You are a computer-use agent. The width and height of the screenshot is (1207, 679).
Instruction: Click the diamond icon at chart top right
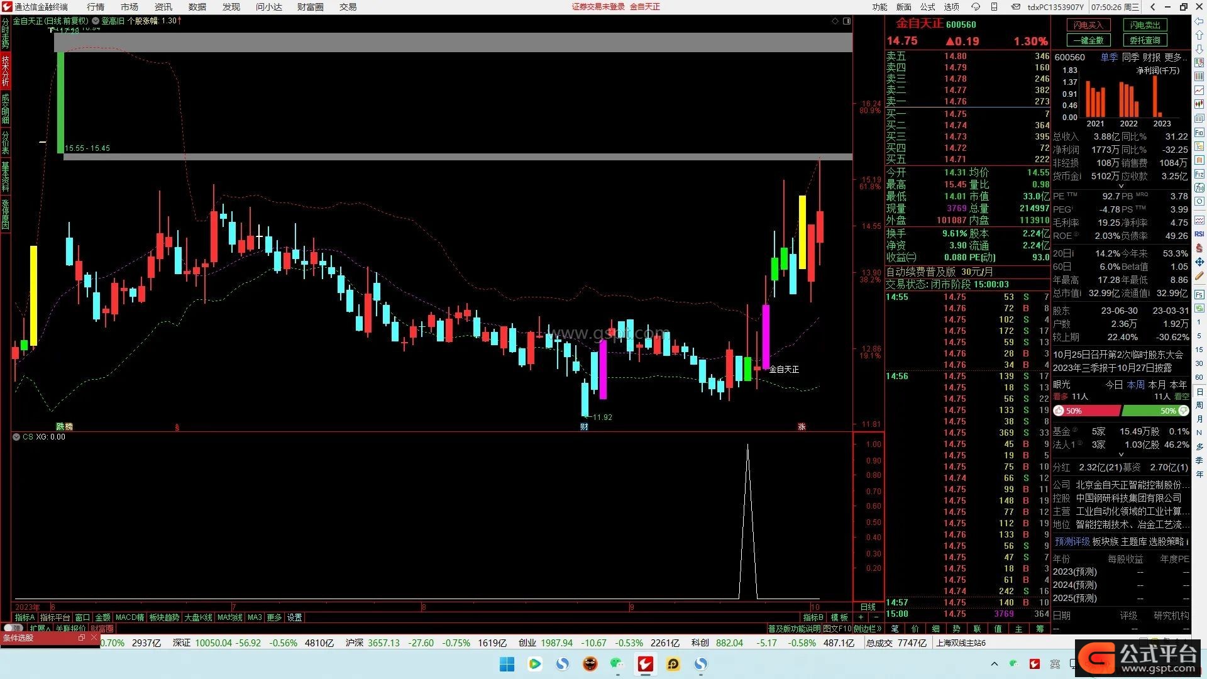835,21
